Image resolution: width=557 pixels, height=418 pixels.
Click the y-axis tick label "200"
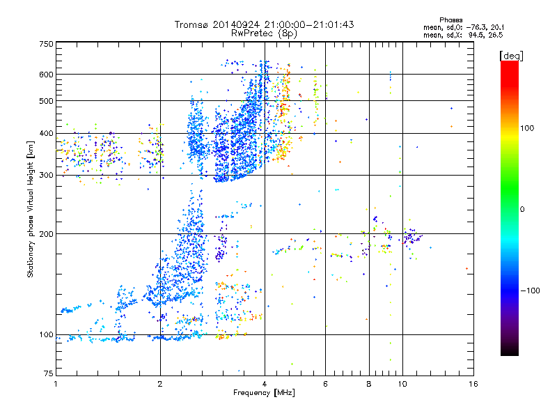click(x=46, y=234)
